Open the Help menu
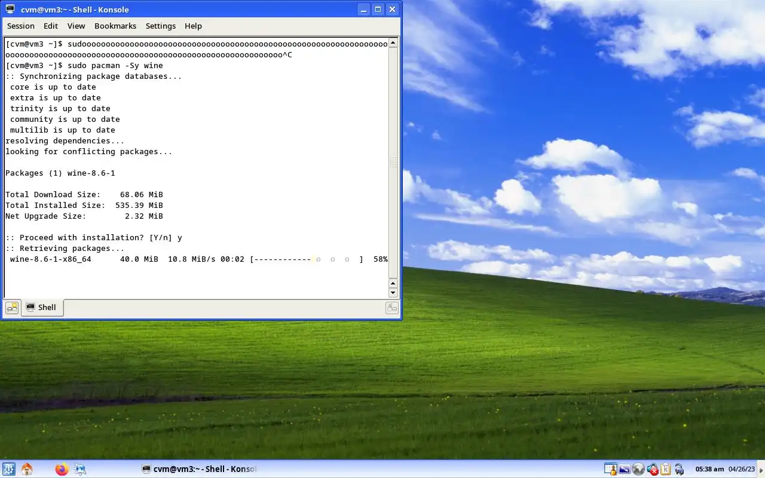The height and width of the screenshot is (478, 765). click(193, 26)
